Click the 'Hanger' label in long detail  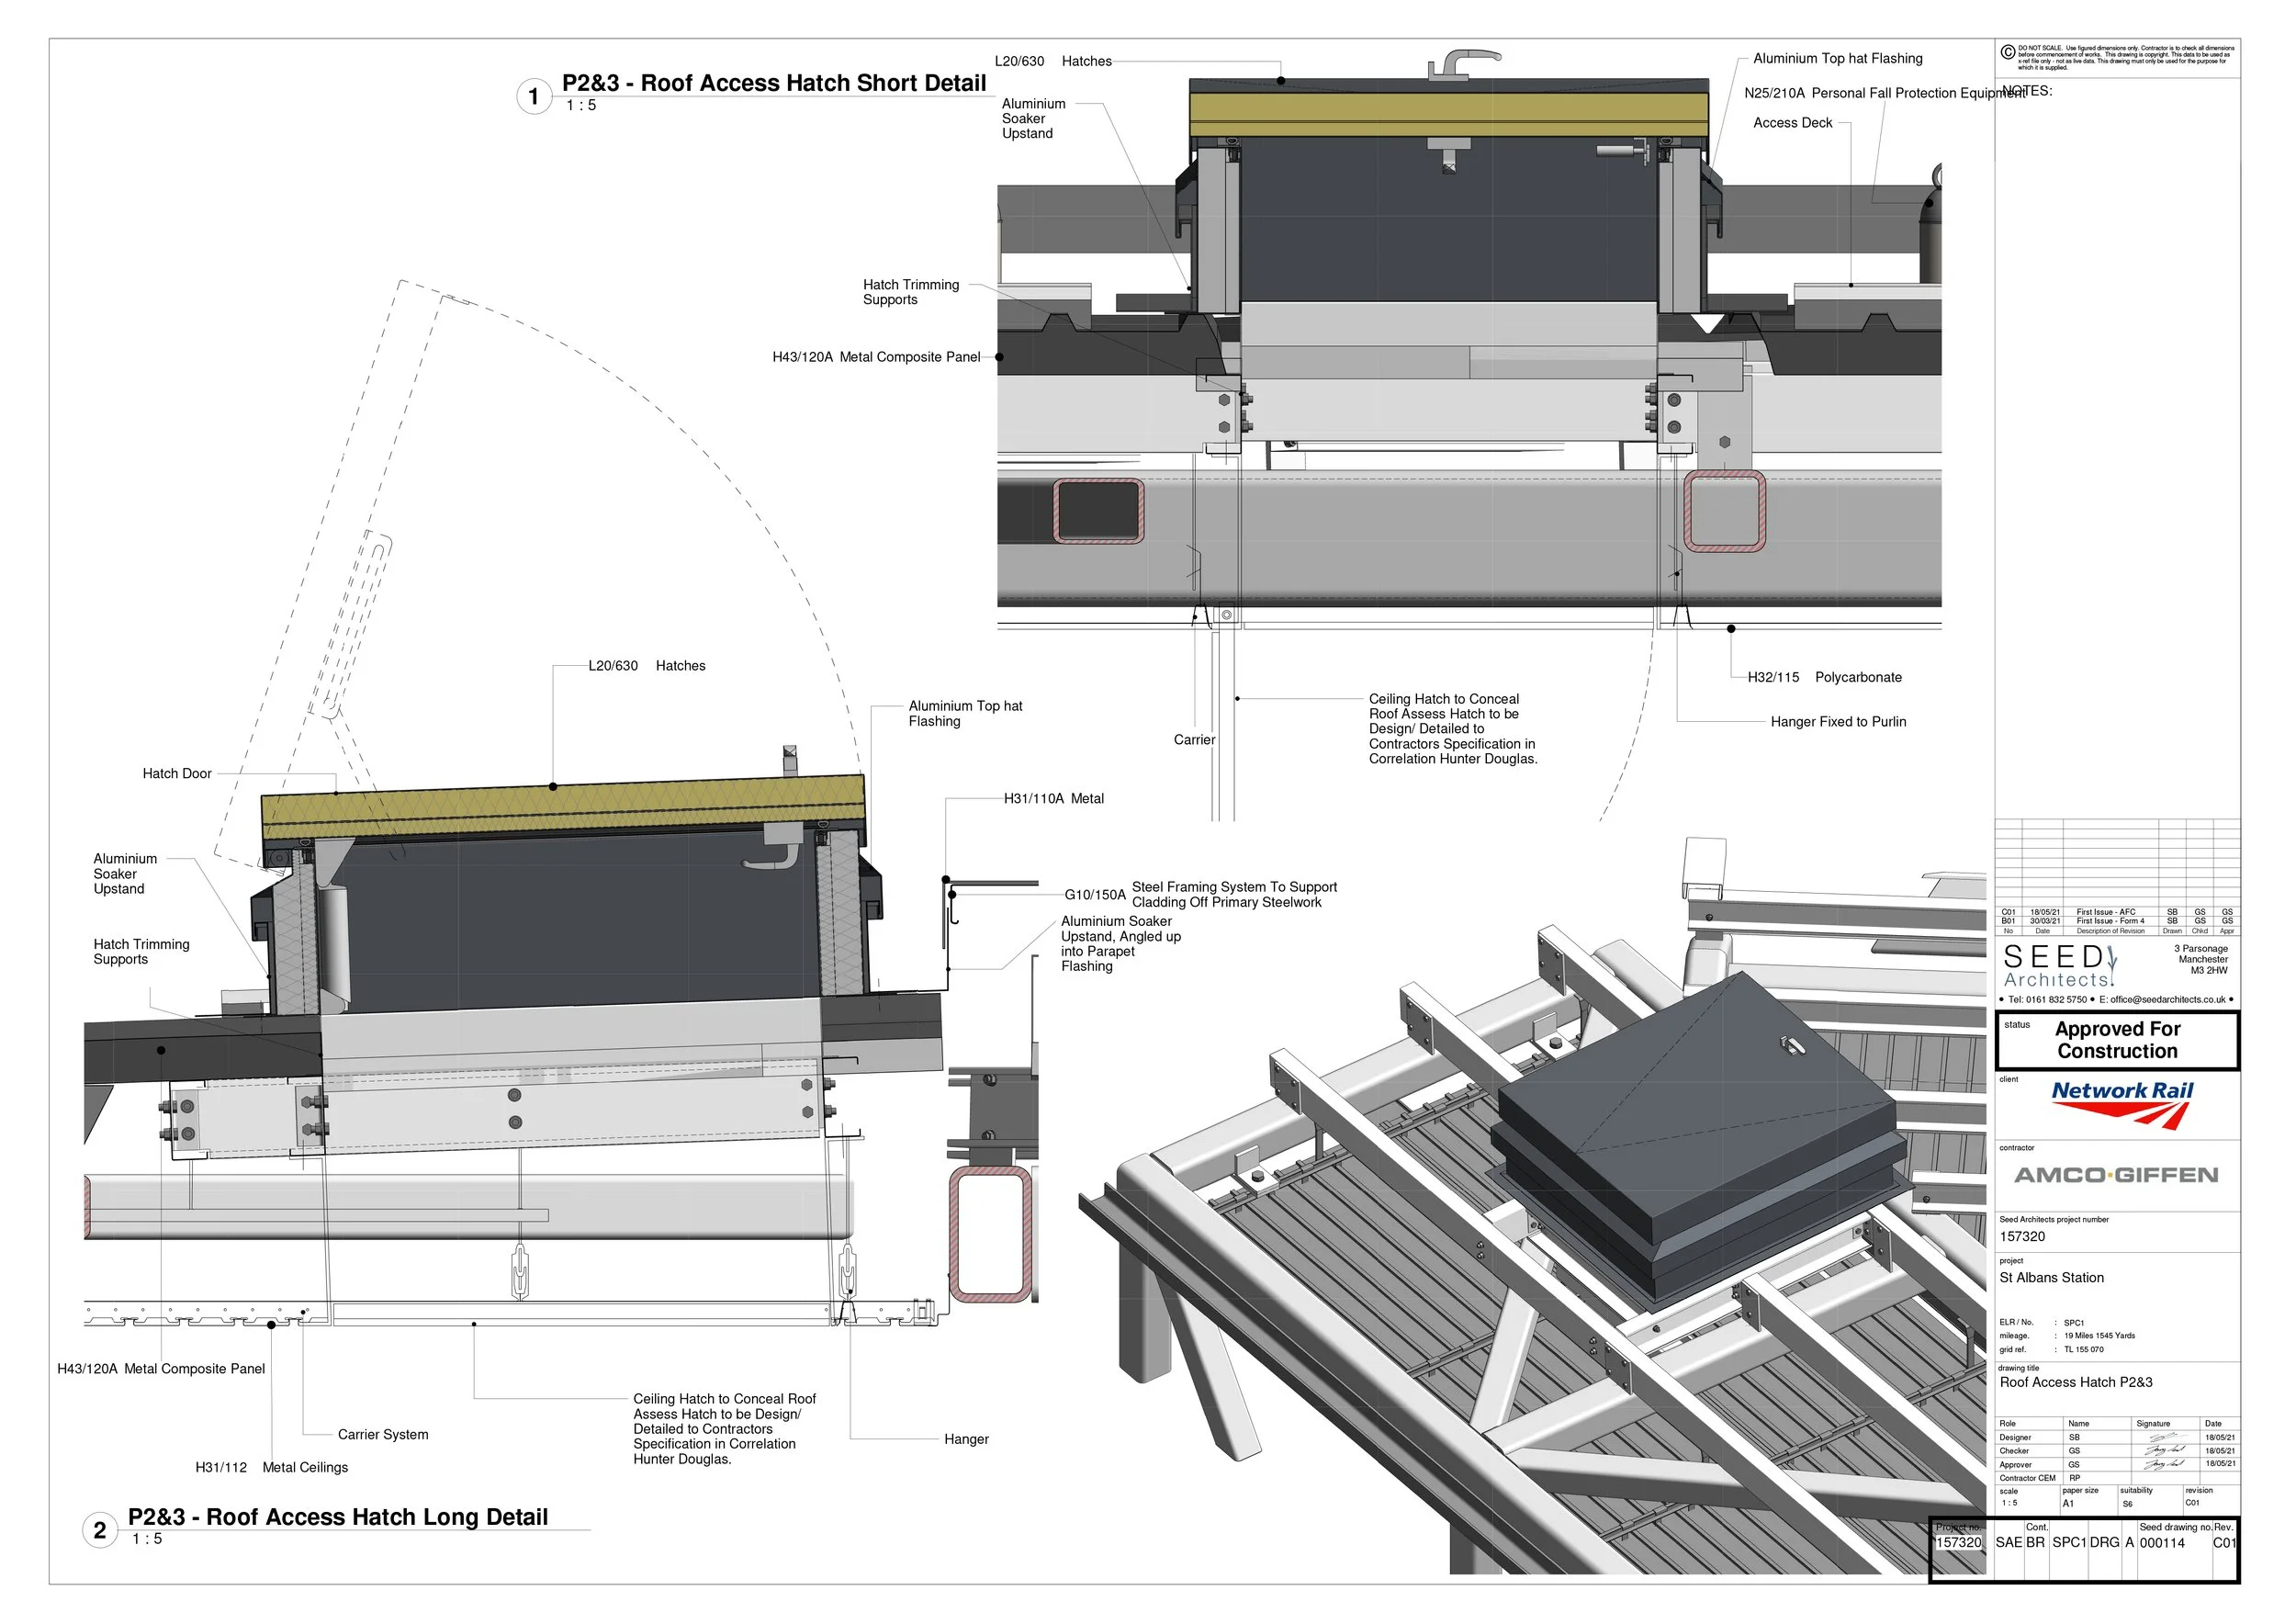click(966, 1439)
